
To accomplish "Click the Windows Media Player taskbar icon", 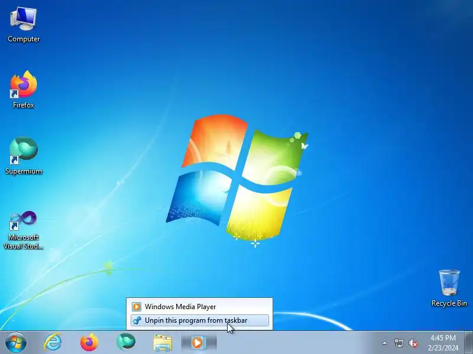I will (x=199, y=343).
